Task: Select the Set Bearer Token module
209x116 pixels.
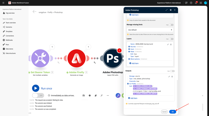Action: (40, 58)
